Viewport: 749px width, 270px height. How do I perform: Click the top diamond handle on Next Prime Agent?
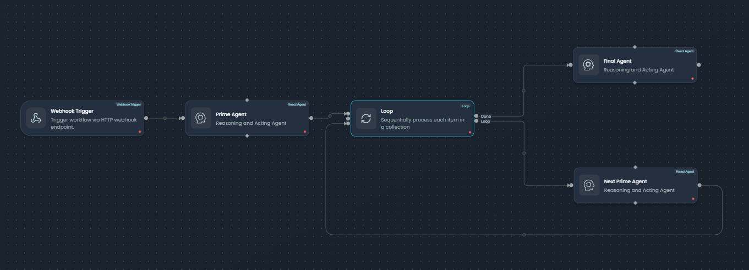pyautogui.click(x=636, y=167)
